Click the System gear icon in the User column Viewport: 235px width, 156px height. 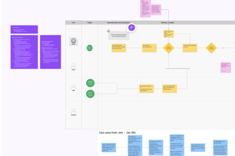click(73, 41)
